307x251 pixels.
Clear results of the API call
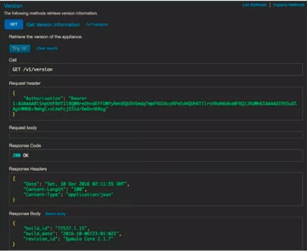point(47,48)
